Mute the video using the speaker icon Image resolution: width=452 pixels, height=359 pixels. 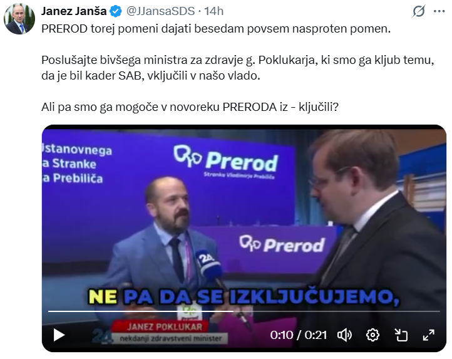[x=345, y=335]
